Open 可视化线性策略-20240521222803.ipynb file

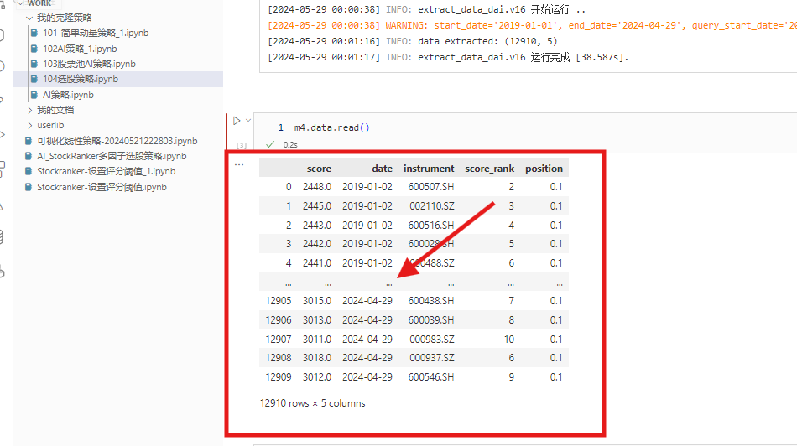coord(117,141)
